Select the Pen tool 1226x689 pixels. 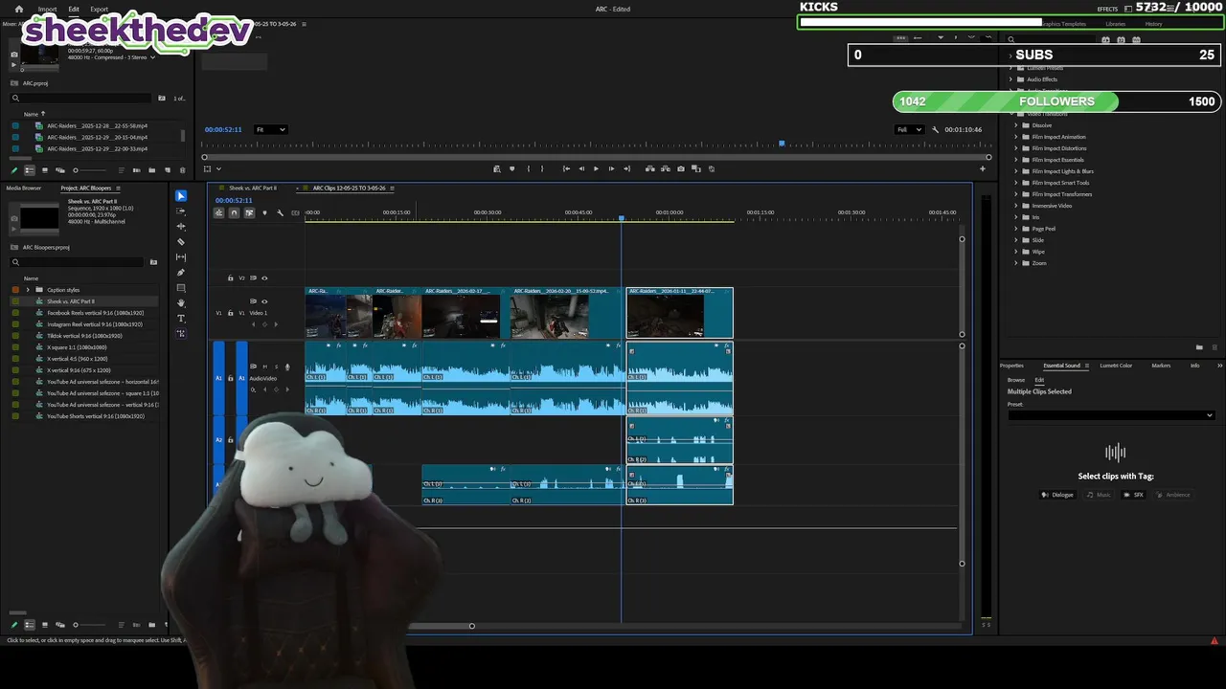(181, 273)
